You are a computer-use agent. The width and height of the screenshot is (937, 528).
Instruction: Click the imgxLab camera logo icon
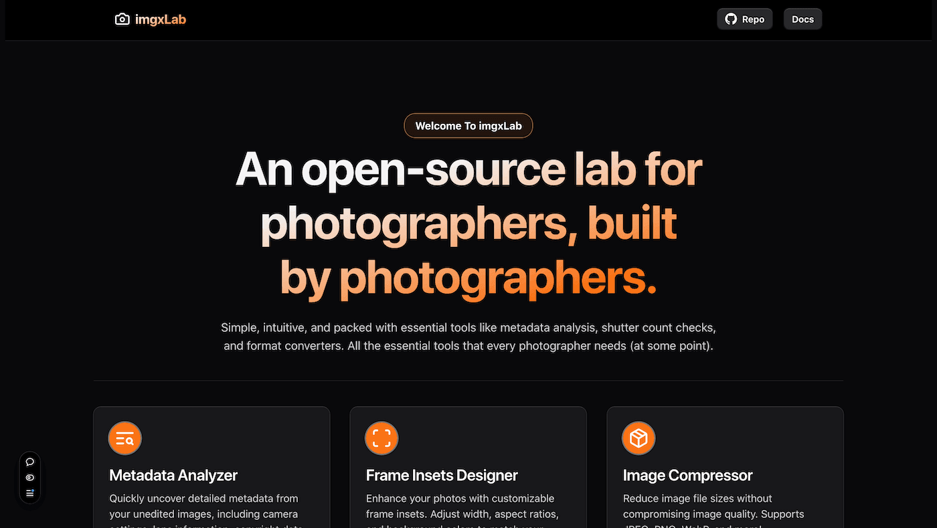pos(122,19)
